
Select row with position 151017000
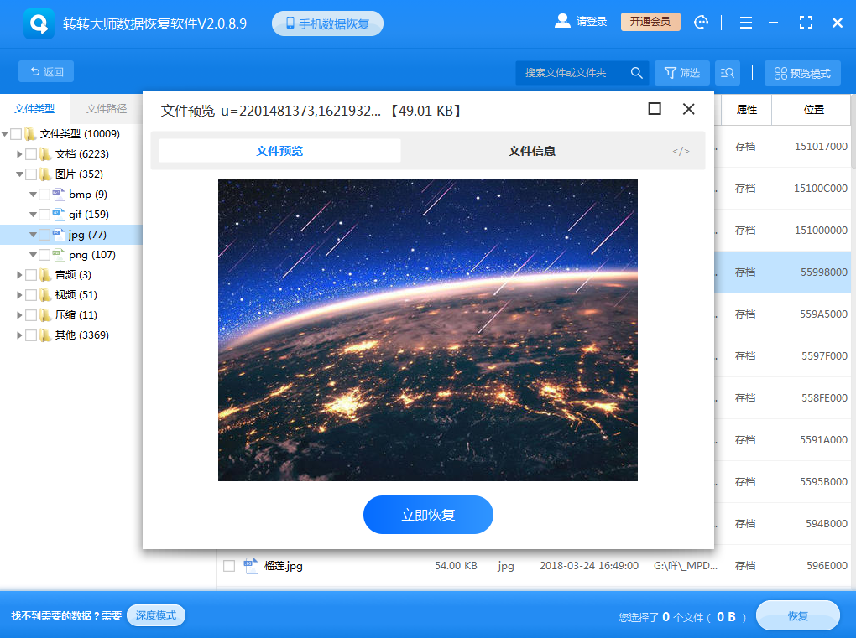(783, 146)
